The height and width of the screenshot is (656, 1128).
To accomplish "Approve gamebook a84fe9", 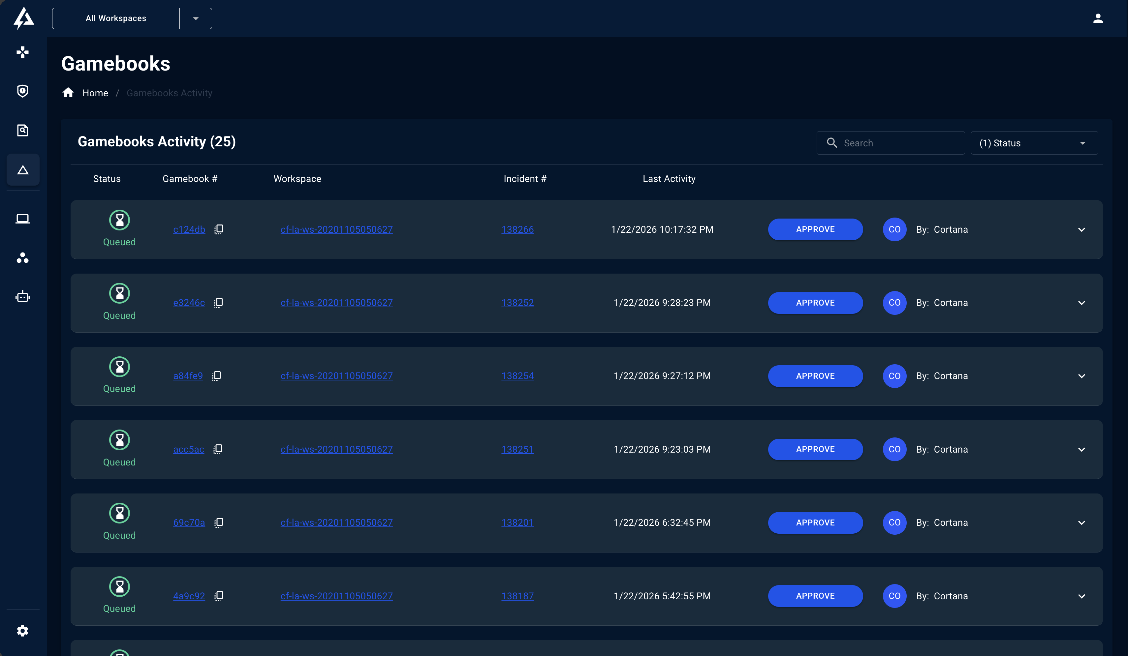I will 815,376.
